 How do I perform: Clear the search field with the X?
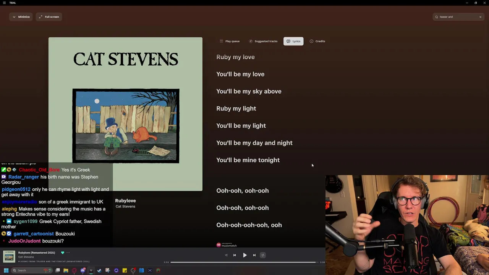[x=480, y=17]
